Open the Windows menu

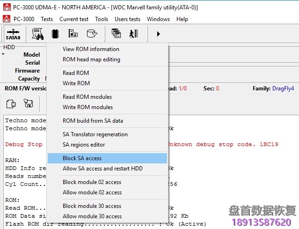[x=158, y=19]
